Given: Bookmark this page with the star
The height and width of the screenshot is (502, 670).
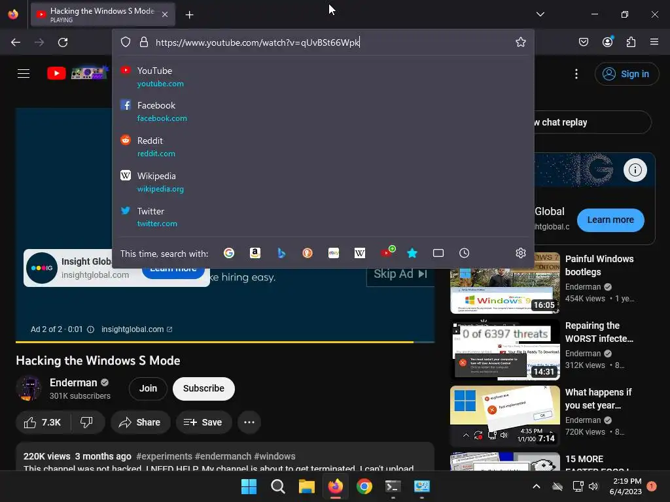Looking at the screenshot, I should coord(520,42).
